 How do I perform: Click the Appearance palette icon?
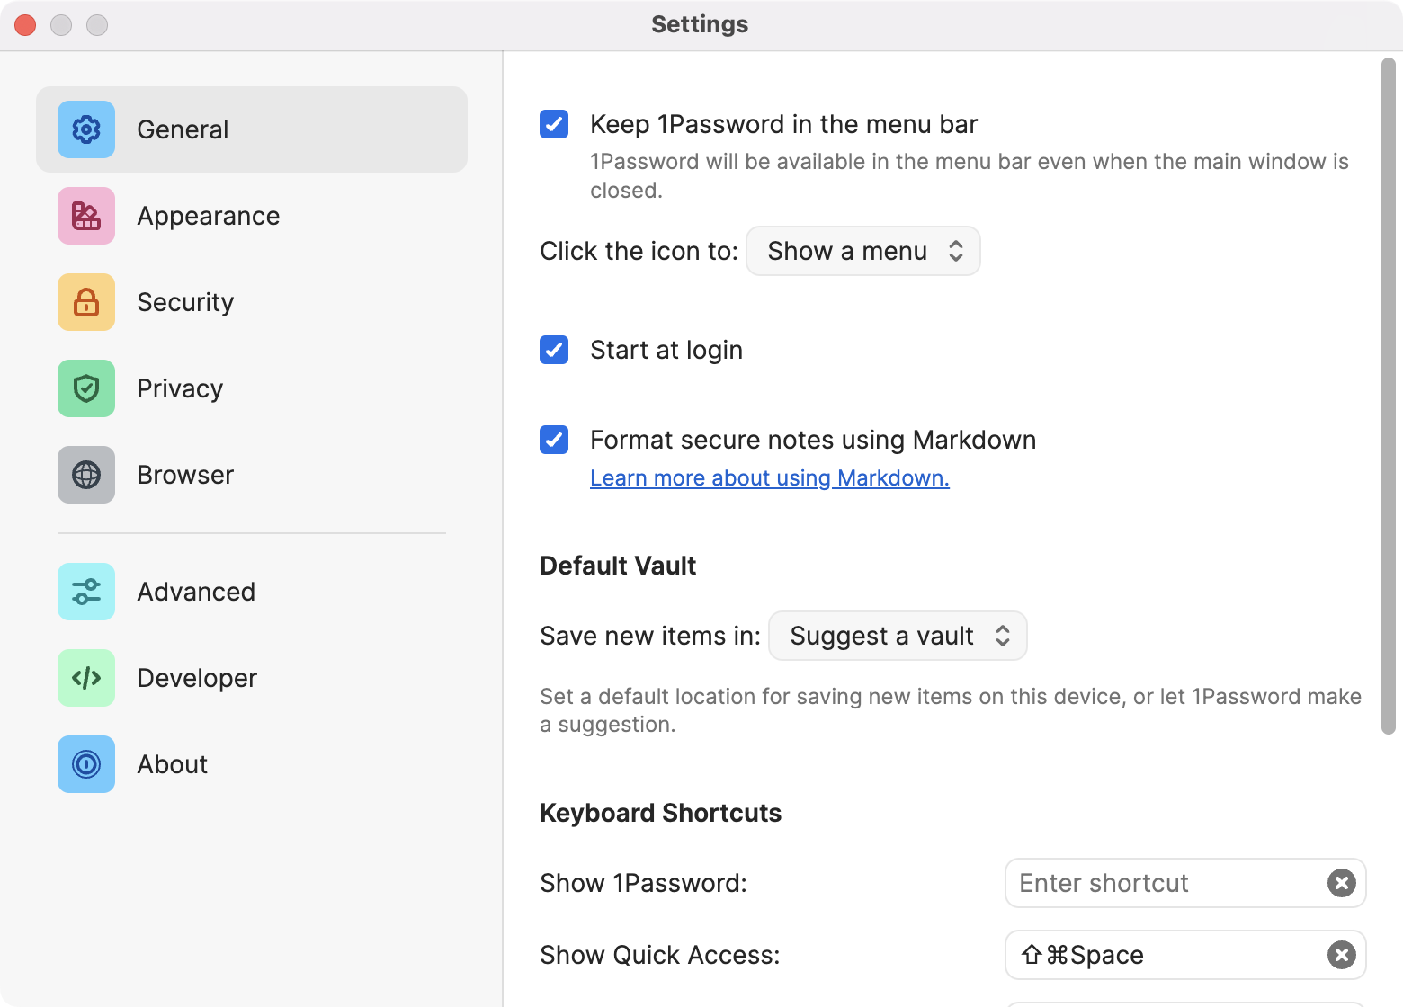click(x=85, y=216)
